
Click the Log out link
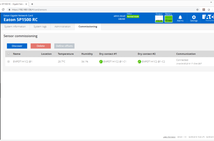(122, 19)
